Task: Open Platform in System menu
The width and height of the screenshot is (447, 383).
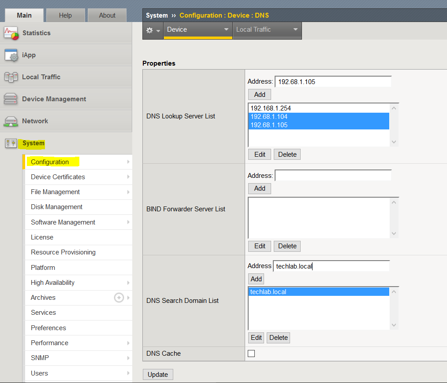Action: [78, 268]
